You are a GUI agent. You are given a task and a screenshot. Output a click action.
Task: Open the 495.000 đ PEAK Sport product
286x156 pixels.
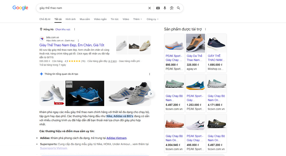[196, 133]
